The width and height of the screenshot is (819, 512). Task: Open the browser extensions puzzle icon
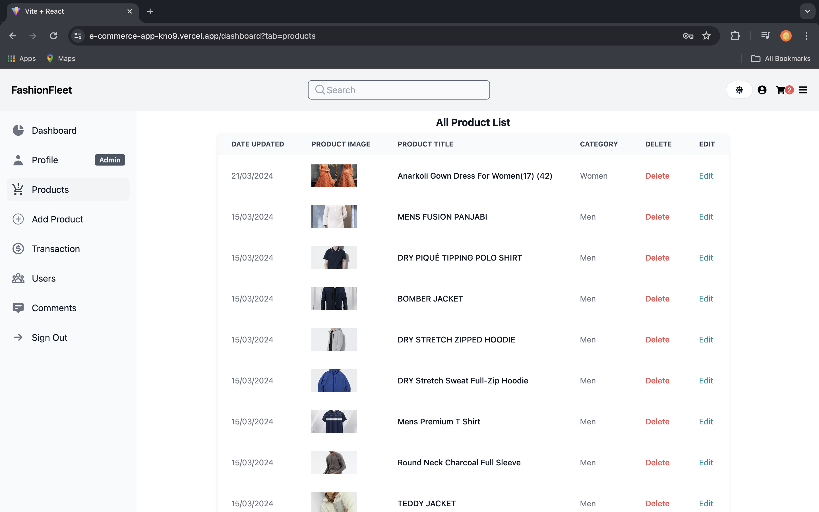point(735,36)
